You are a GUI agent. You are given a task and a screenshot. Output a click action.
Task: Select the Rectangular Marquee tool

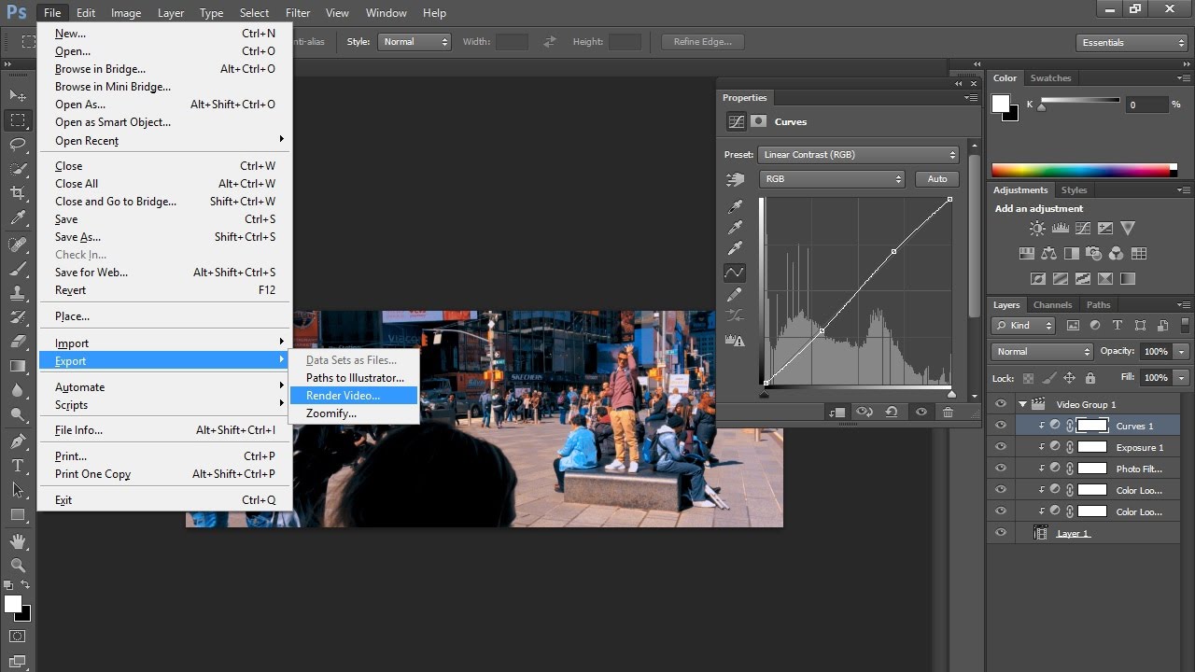coord(18,120)
